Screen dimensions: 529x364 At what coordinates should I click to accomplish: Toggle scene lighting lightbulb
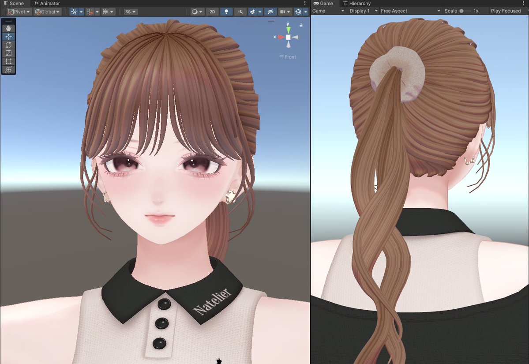[x=226, y=12]
